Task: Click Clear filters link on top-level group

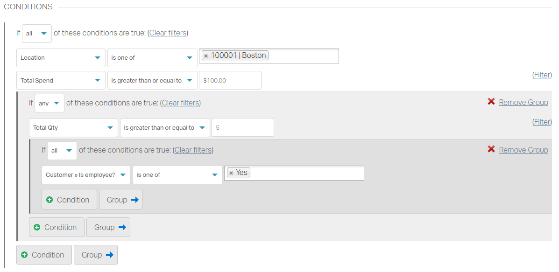Action: [168, 33]
